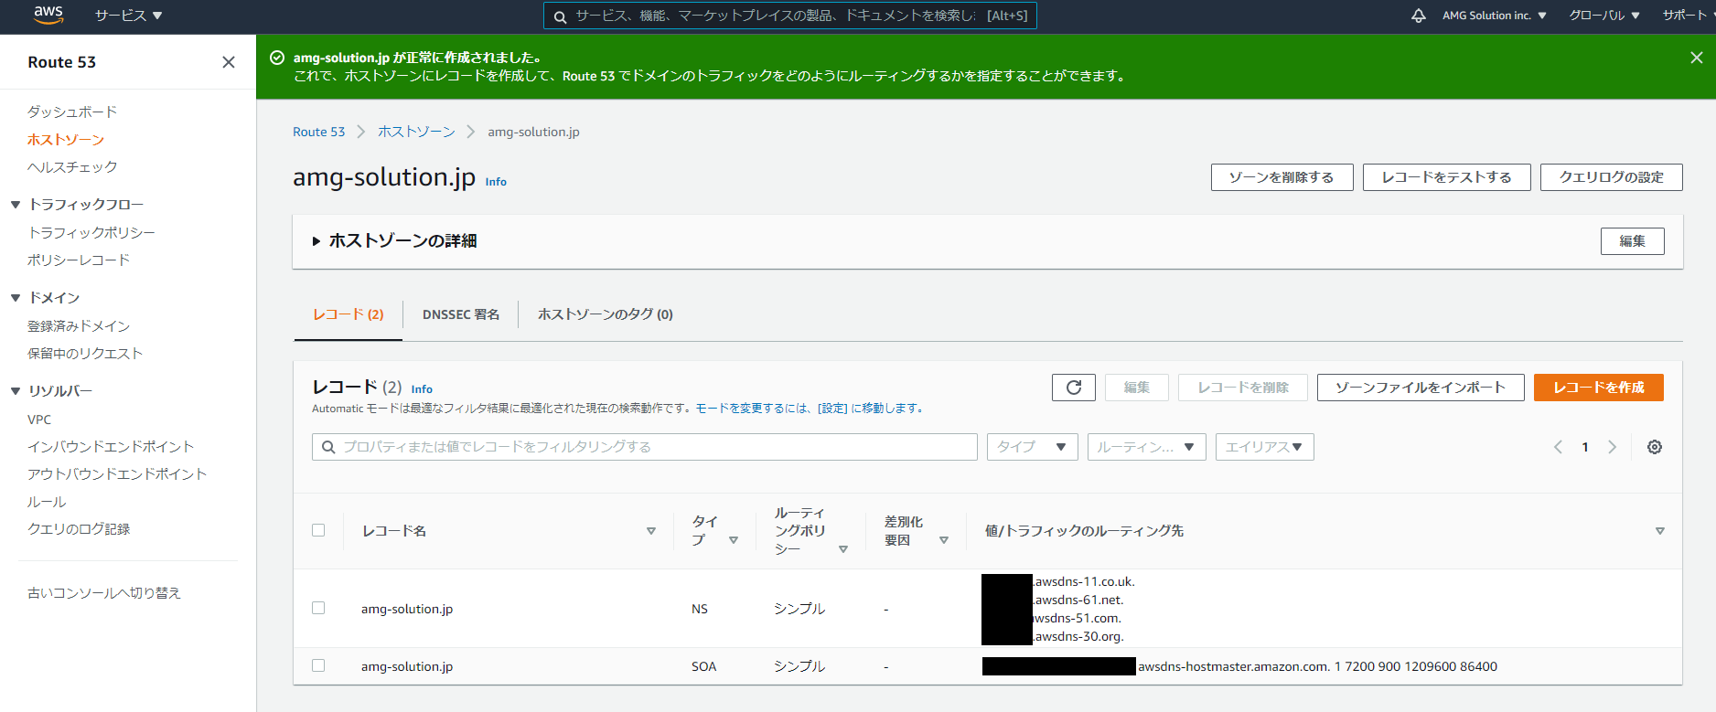Image resolution: width=1716 pixels, height=712 pixels.
Task: Check the NS record row checkbox
Action: [x=318, y=608]
